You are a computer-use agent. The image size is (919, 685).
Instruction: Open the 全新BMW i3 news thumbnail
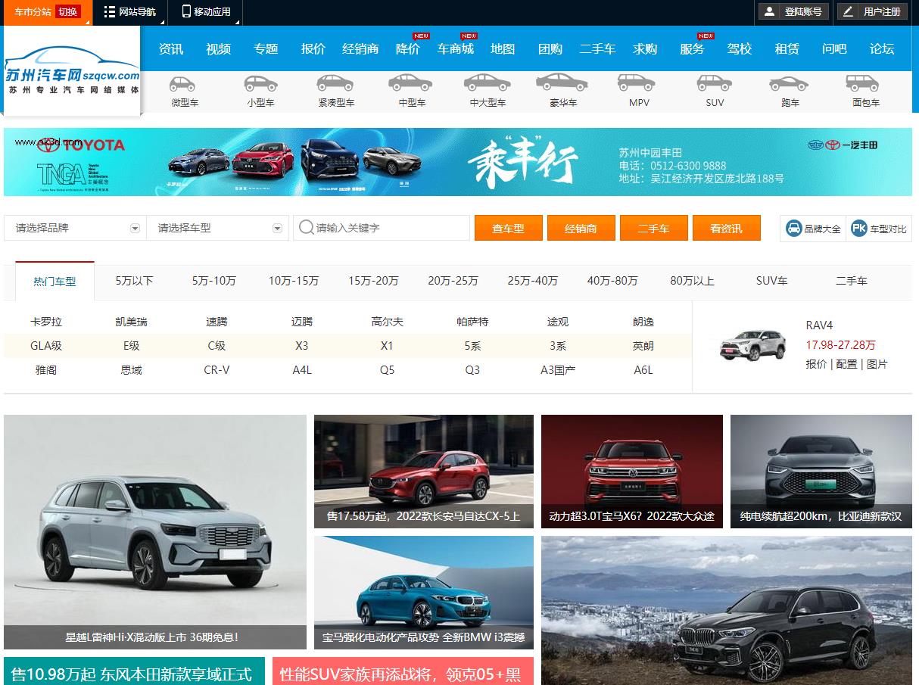click(x=424, y=593)
